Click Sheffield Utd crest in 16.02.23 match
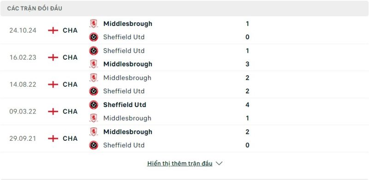Viewport: 369px width, 180px height. pos(94,51)
